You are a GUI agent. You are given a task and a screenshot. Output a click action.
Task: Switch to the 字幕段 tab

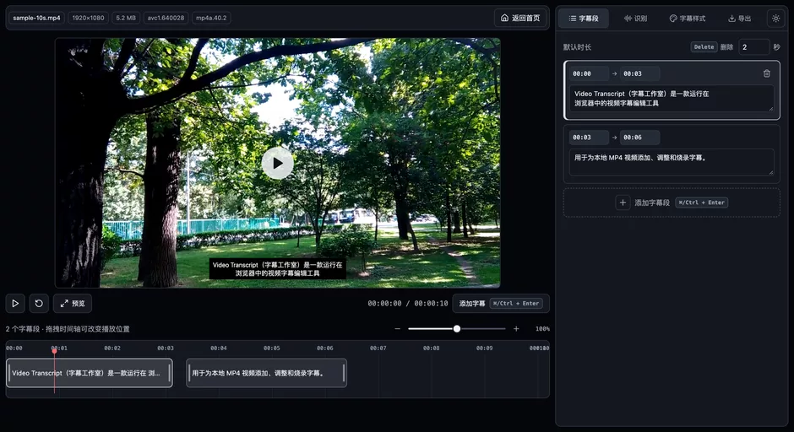click(584, 19)
